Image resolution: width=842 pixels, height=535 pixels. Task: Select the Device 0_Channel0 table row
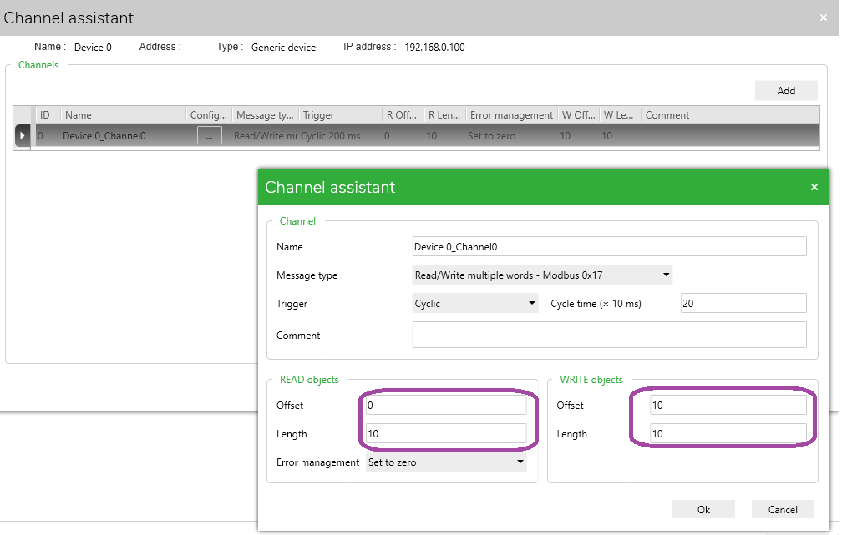[417, 136]
